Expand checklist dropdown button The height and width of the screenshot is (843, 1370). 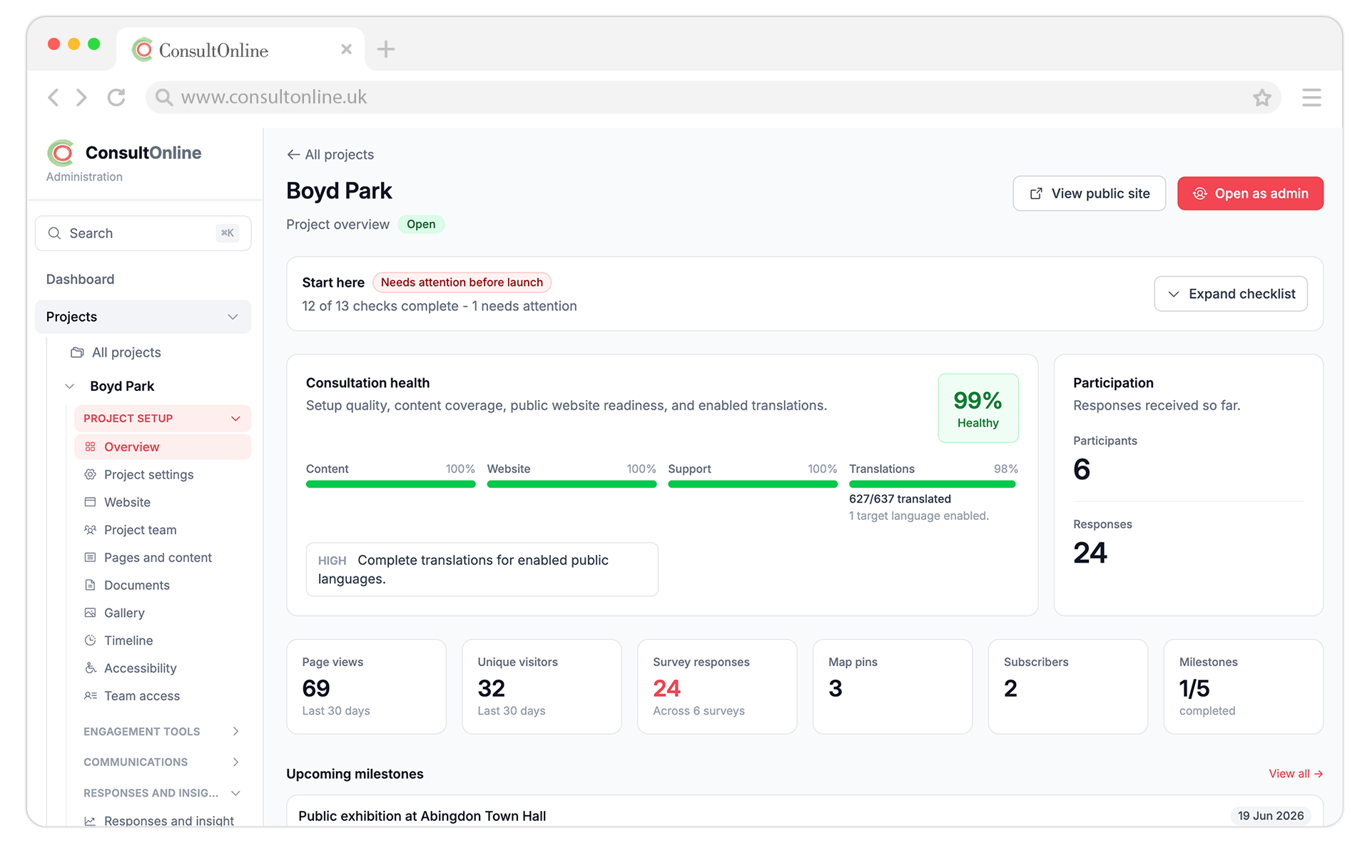point(1230,294)
